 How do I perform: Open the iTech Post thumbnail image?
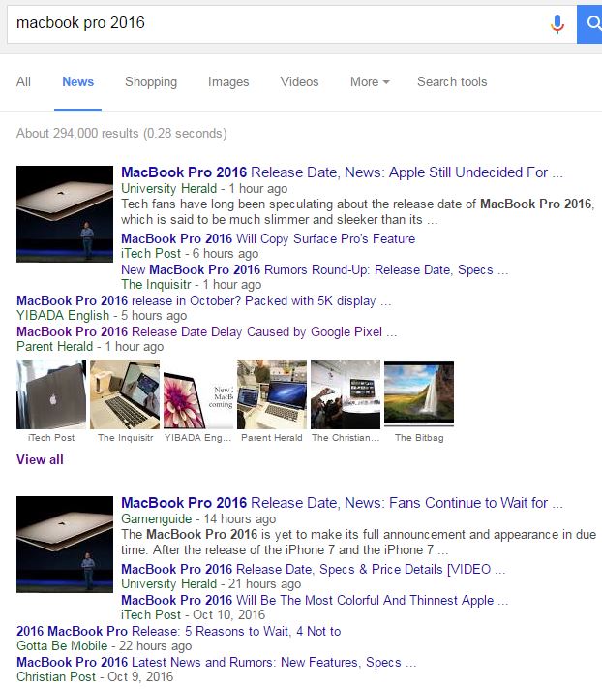coord(51,394)
